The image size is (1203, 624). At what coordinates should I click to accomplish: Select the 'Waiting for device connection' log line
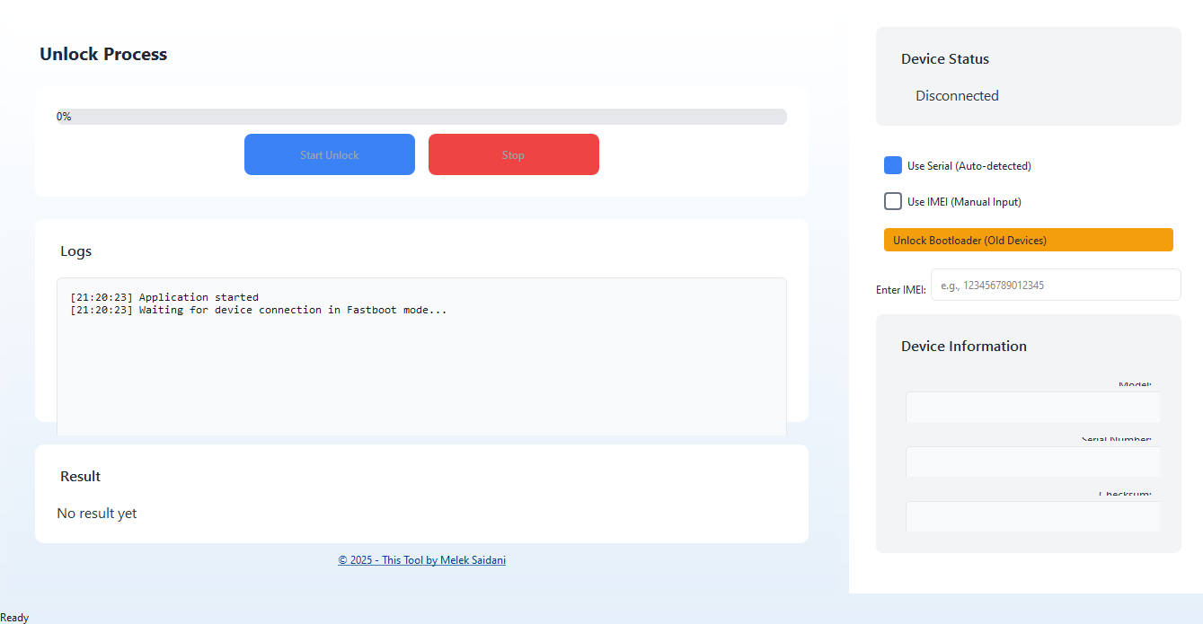(x=259, y=310)
